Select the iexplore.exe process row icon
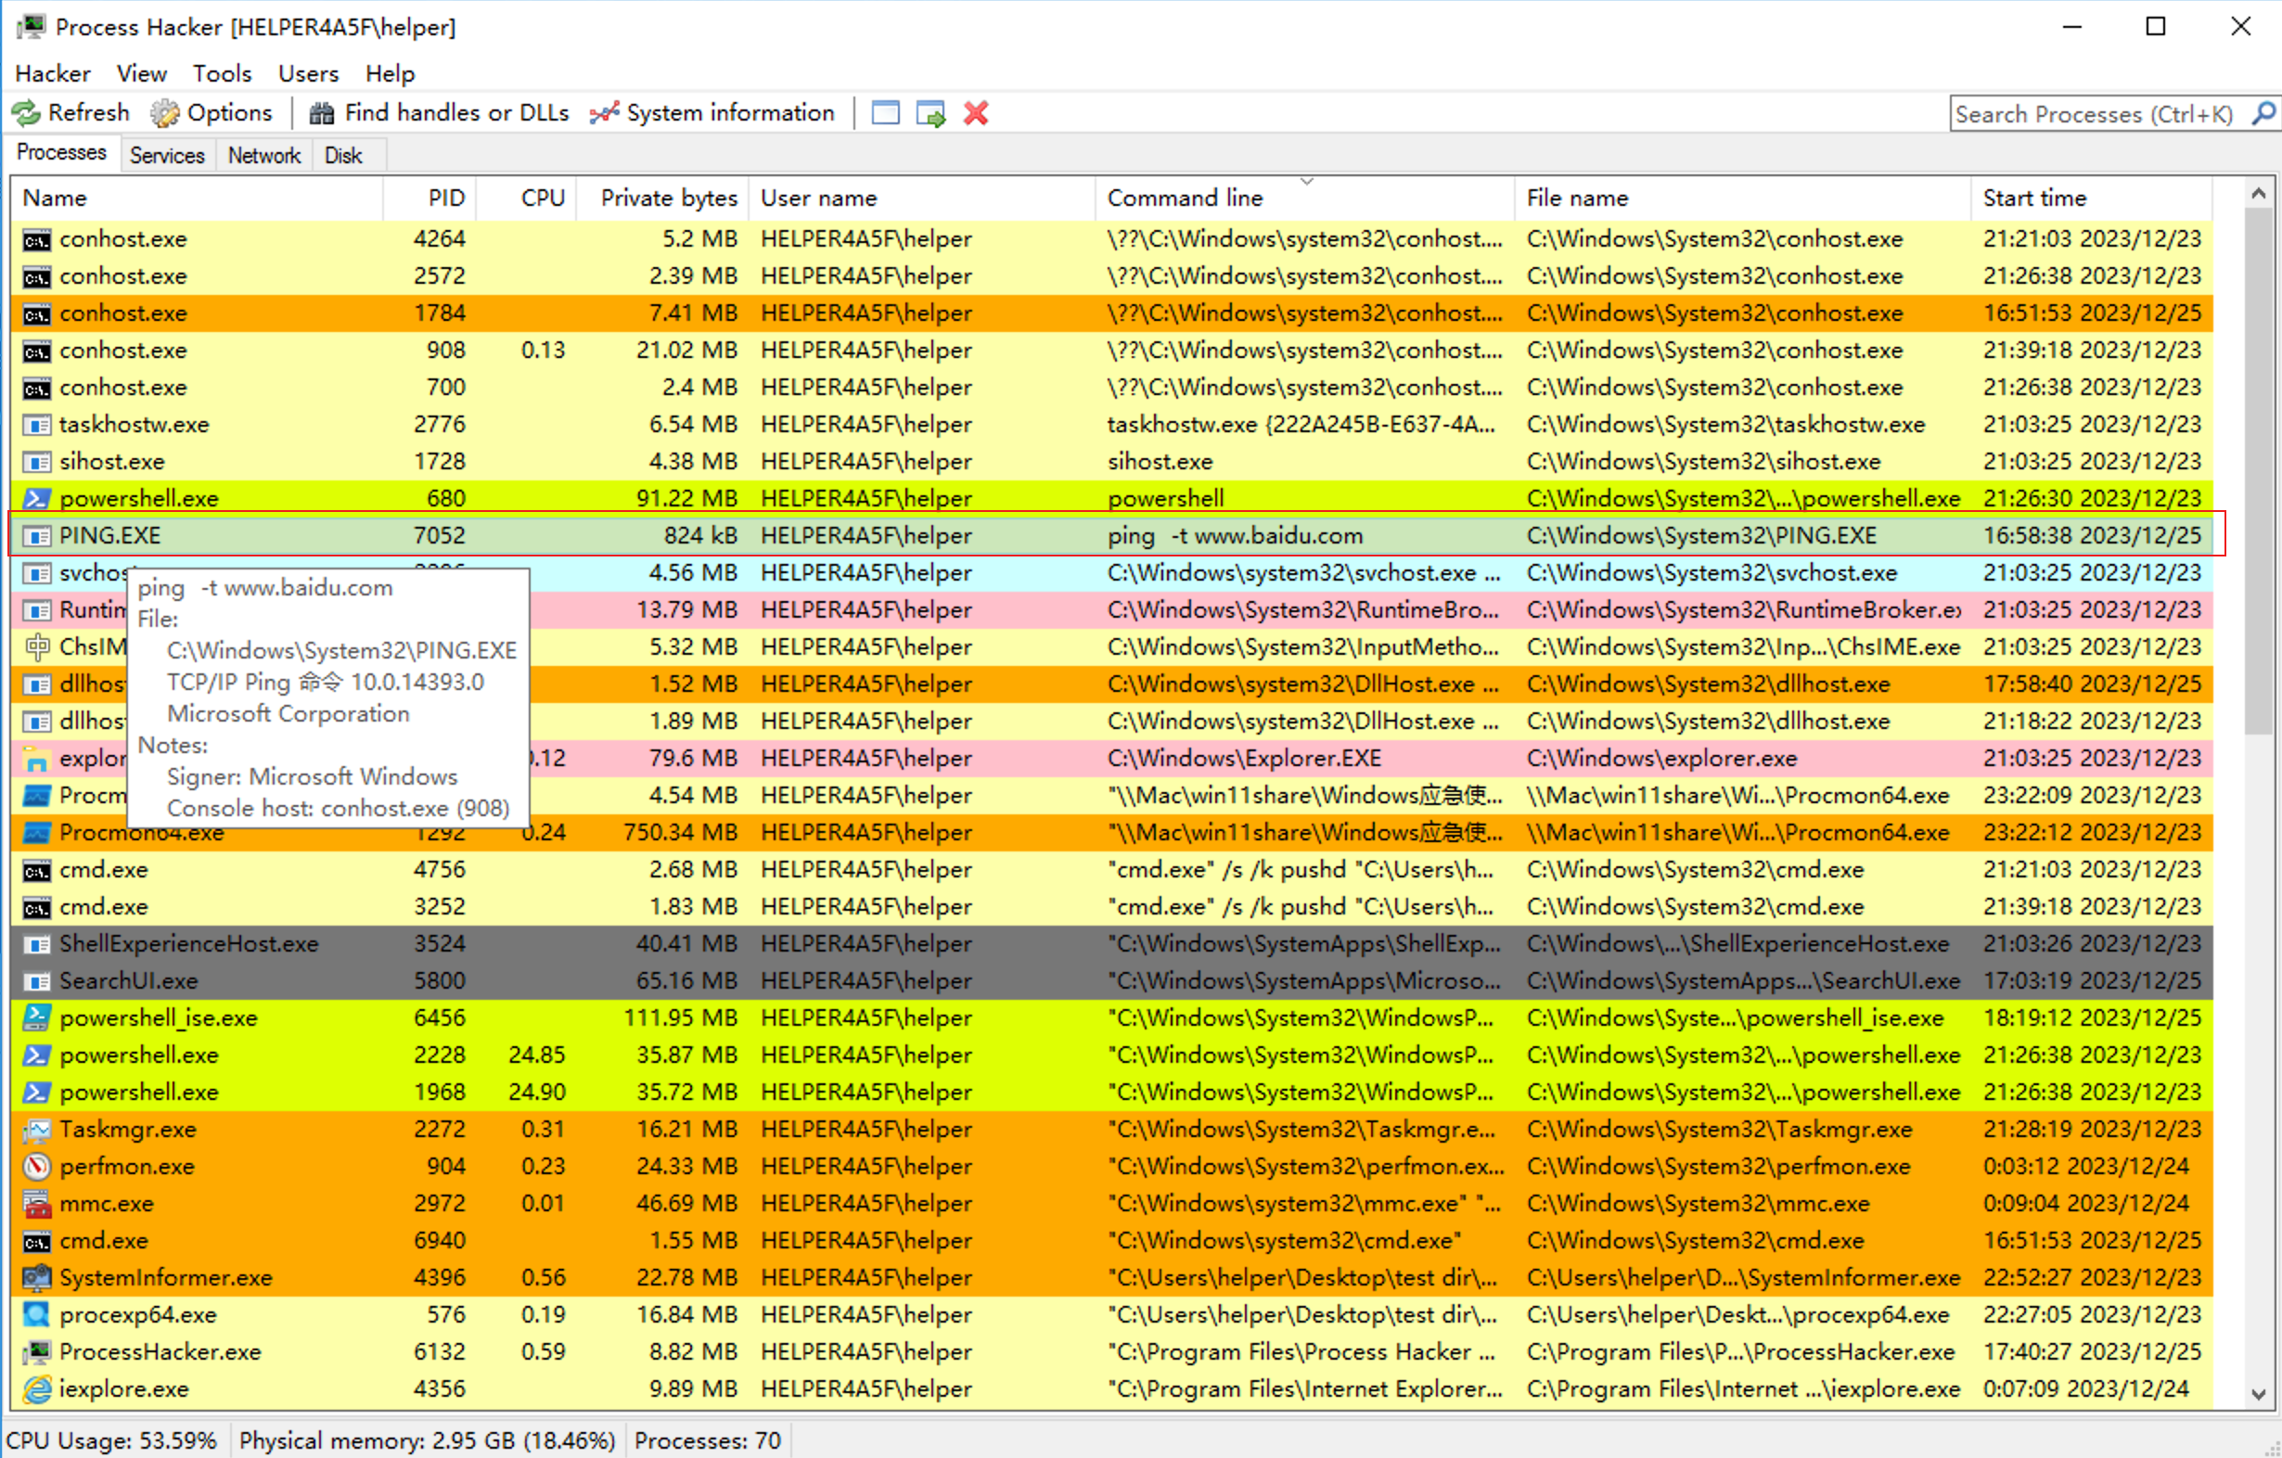 pos(37,1388)
